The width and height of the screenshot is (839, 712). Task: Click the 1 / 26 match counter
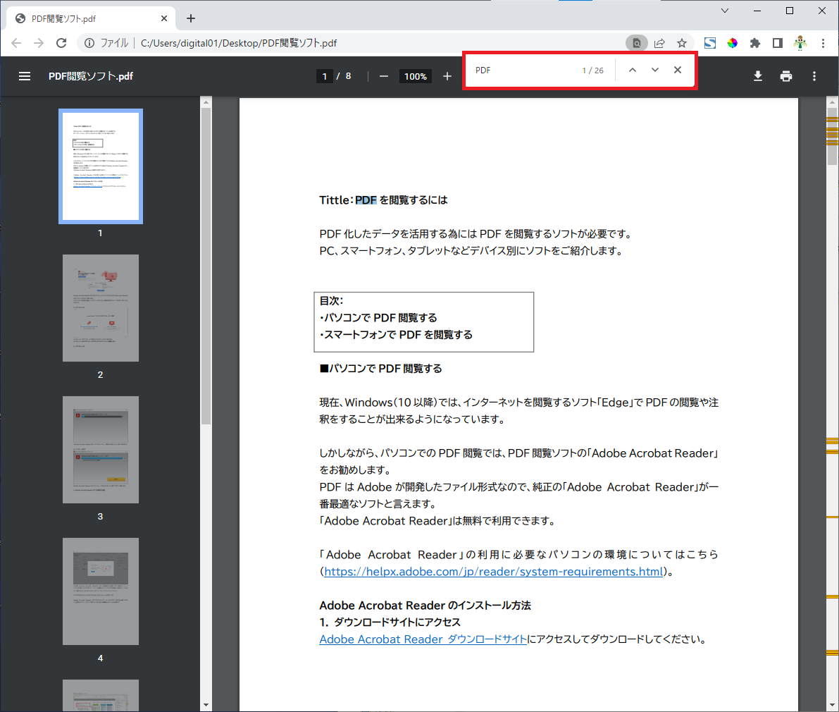pyautogui.click(x=593, y=70)
